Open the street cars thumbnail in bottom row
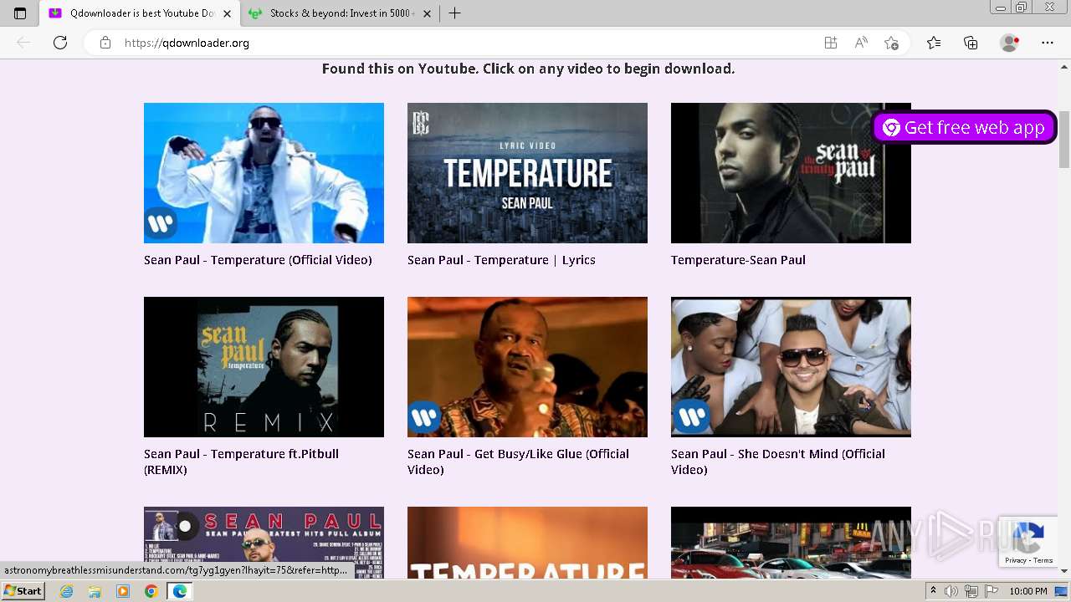1071x602 pixels. (791, 542)
